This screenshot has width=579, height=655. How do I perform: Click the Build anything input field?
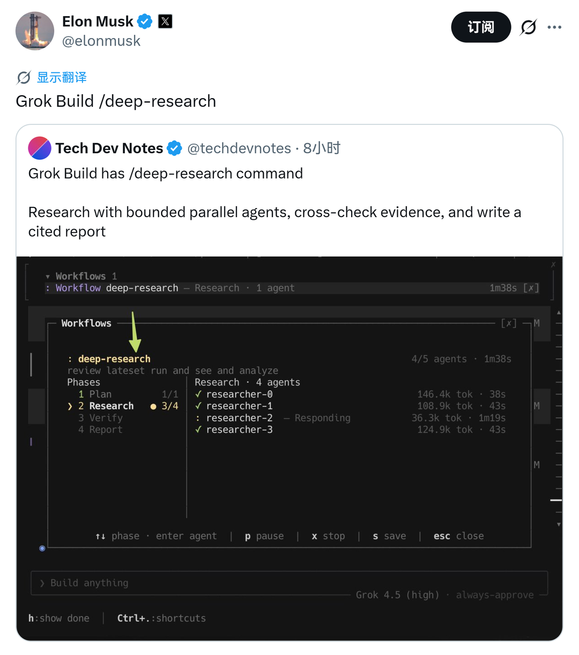(x=289, y=583)
